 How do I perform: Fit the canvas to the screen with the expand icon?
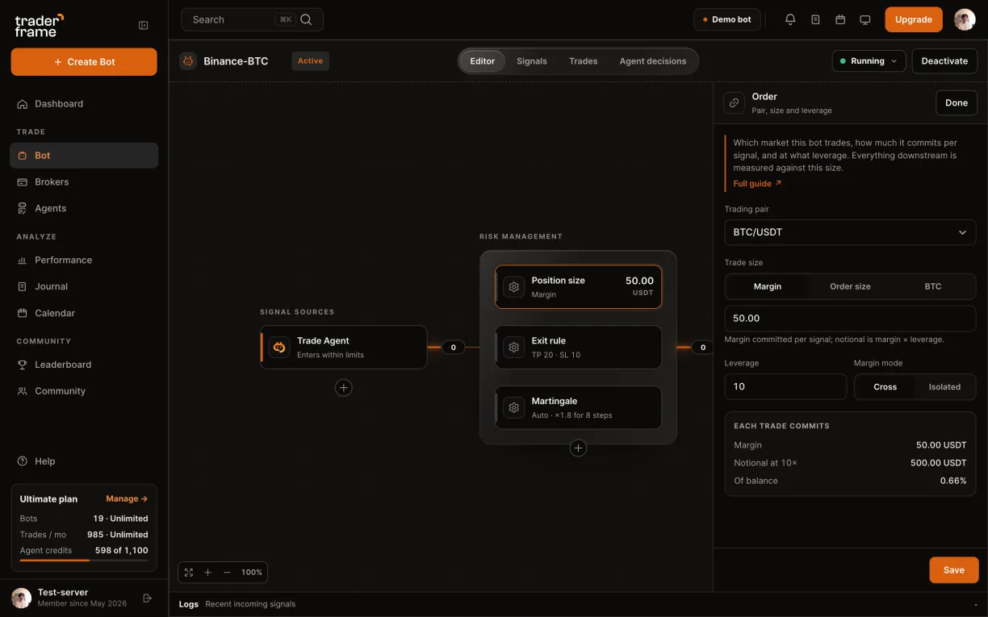coord(189,572)
